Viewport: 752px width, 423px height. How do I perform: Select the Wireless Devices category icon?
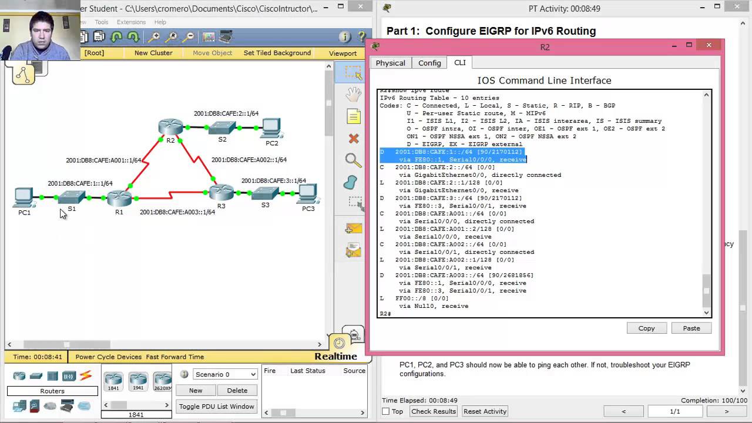(x=69, y=376)
